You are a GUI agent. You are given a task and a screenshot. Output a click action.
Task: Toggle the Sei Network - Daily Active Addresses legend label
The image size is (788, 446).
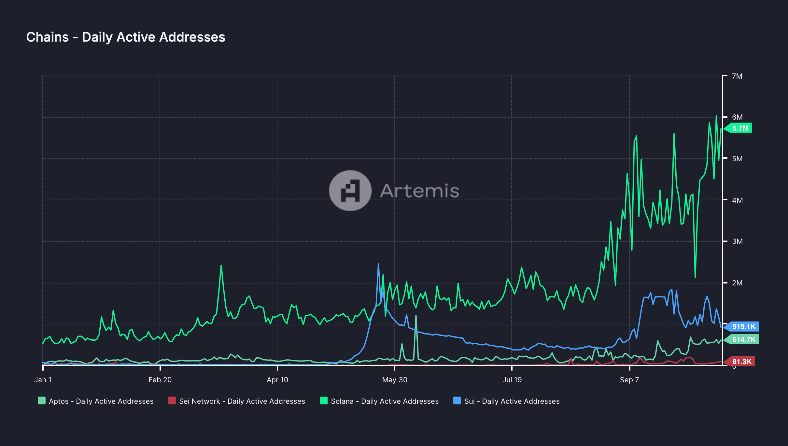tap(242, 401)
